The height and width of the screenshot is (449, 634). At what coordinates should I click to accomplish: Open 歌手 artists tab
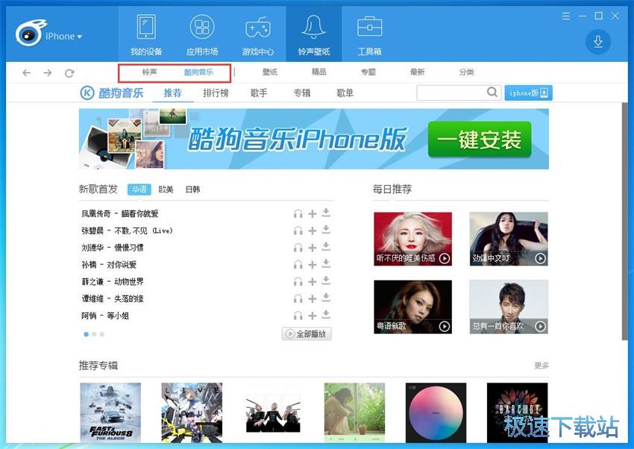[259, 93]
